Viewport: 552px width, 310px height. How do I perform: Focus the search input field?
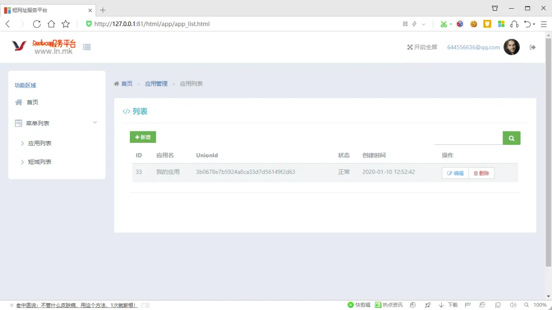coord(468,139)
